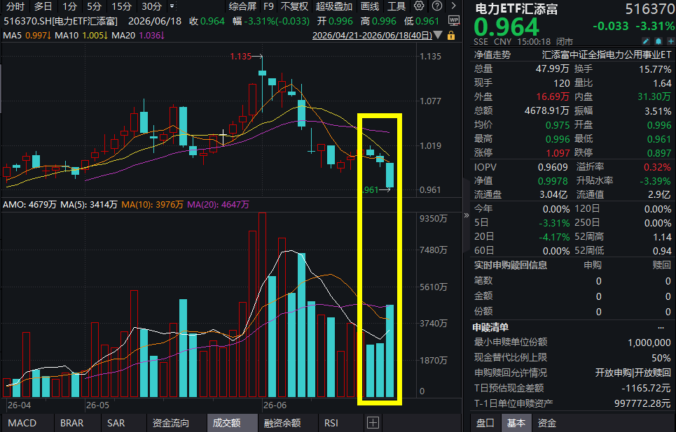Toggle the date range lock icon

pos(451,35)
